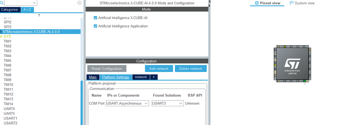The width and height of the screenshot is (342, 125).
Task: Toggle Artificial Intelligence X-CUBE-AI checkbox
Action: [x=95, y=18]
